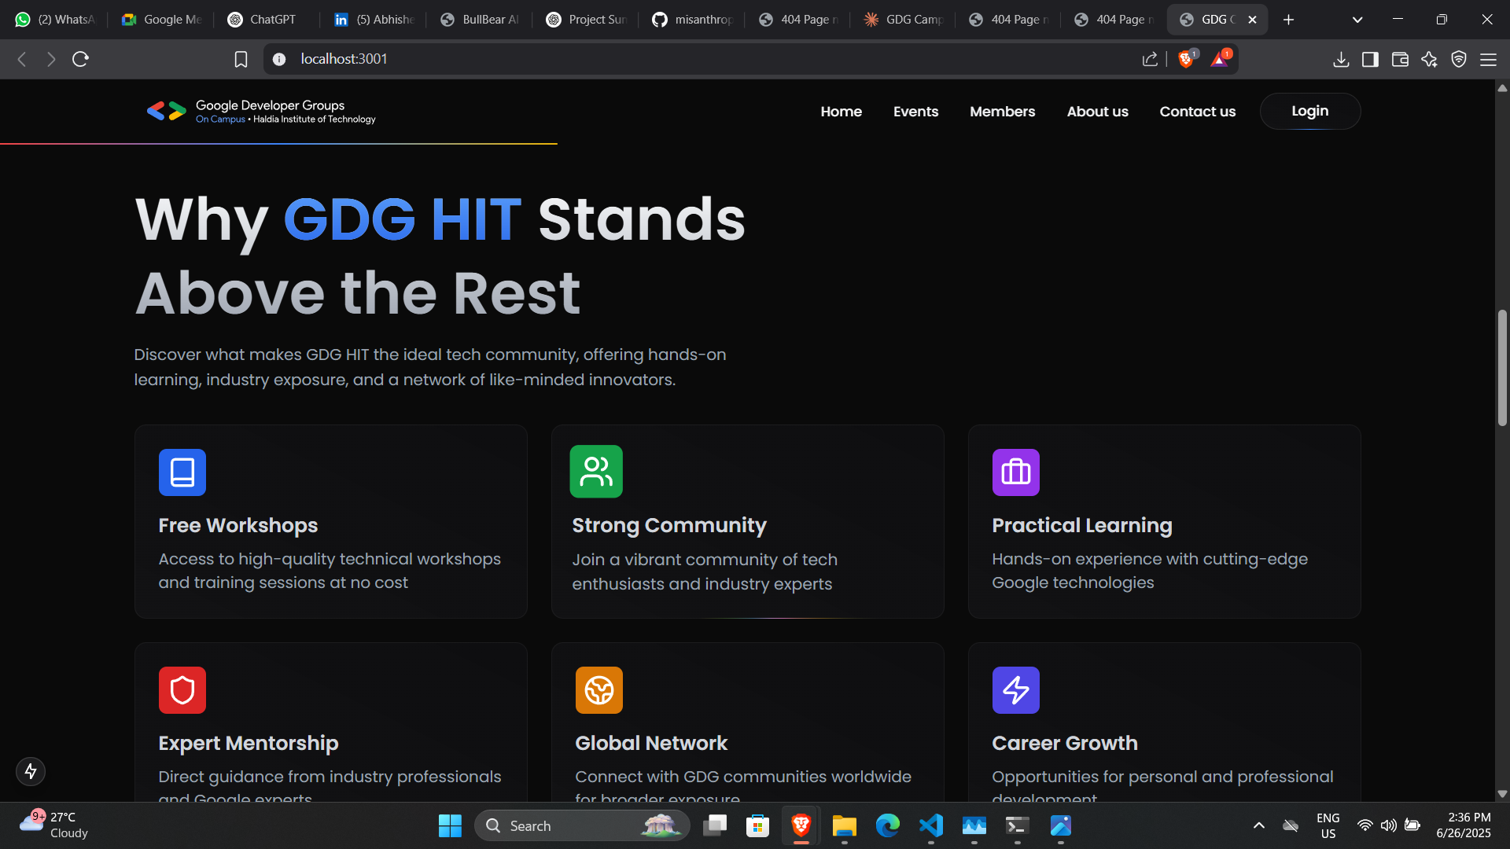
Task: Open the Members nav link
Action: (x=1002, y=112)
